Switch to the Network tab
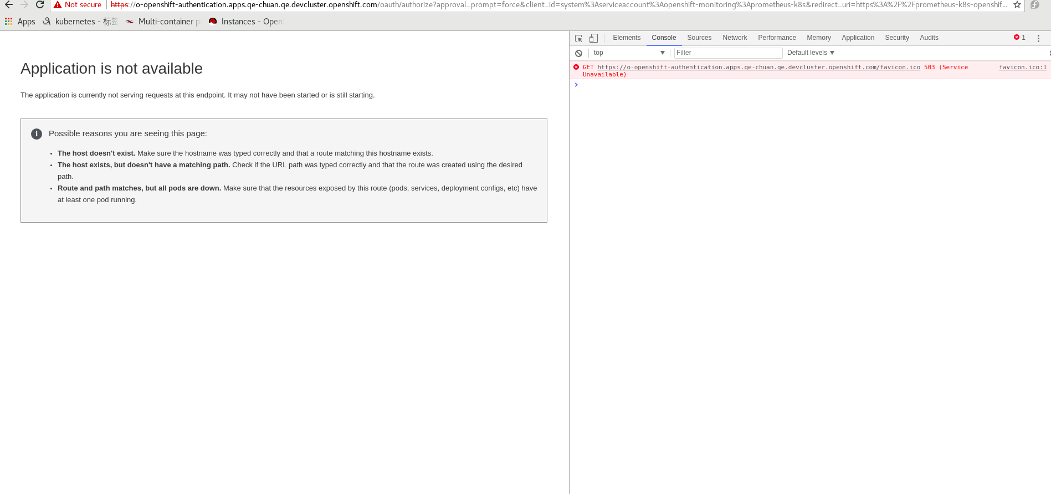This screenshot has height=494, width=1051. click(x=735, y=38)
